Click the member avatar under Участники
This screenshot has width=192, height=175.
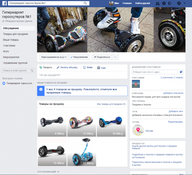click(136, 84)
